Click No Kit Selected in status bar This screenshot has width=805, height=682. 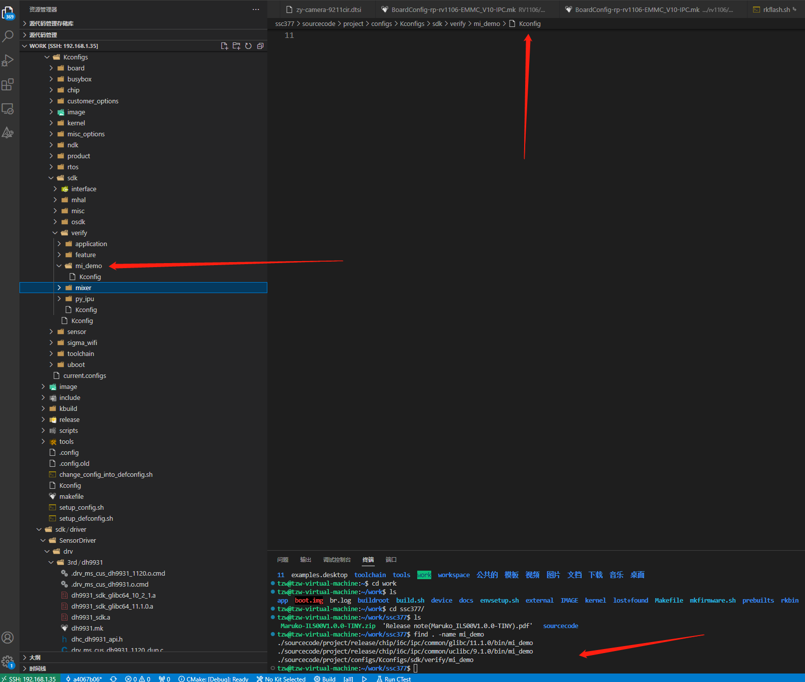point(281,679)
